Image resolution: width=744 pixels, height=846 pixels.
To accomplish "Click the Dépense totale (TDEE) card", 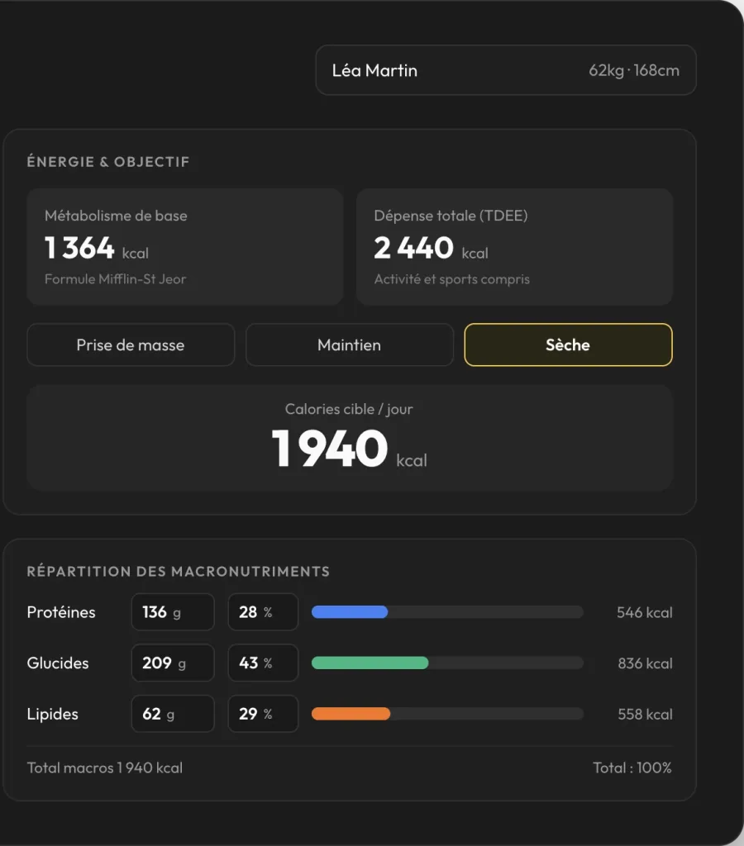I will [514, 247].
